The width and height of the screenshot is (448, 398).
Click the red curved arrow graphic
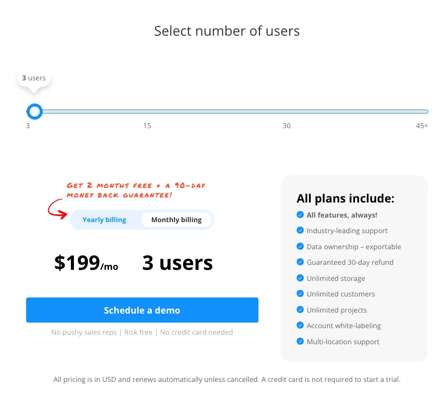[57, 210]
